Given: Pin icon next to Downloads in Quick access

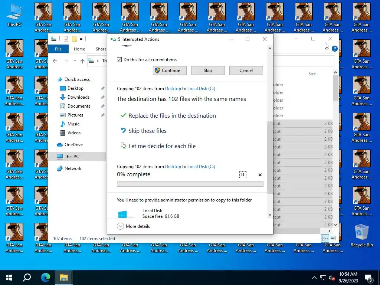Looking at the screenshot, I should pos(103,97).
